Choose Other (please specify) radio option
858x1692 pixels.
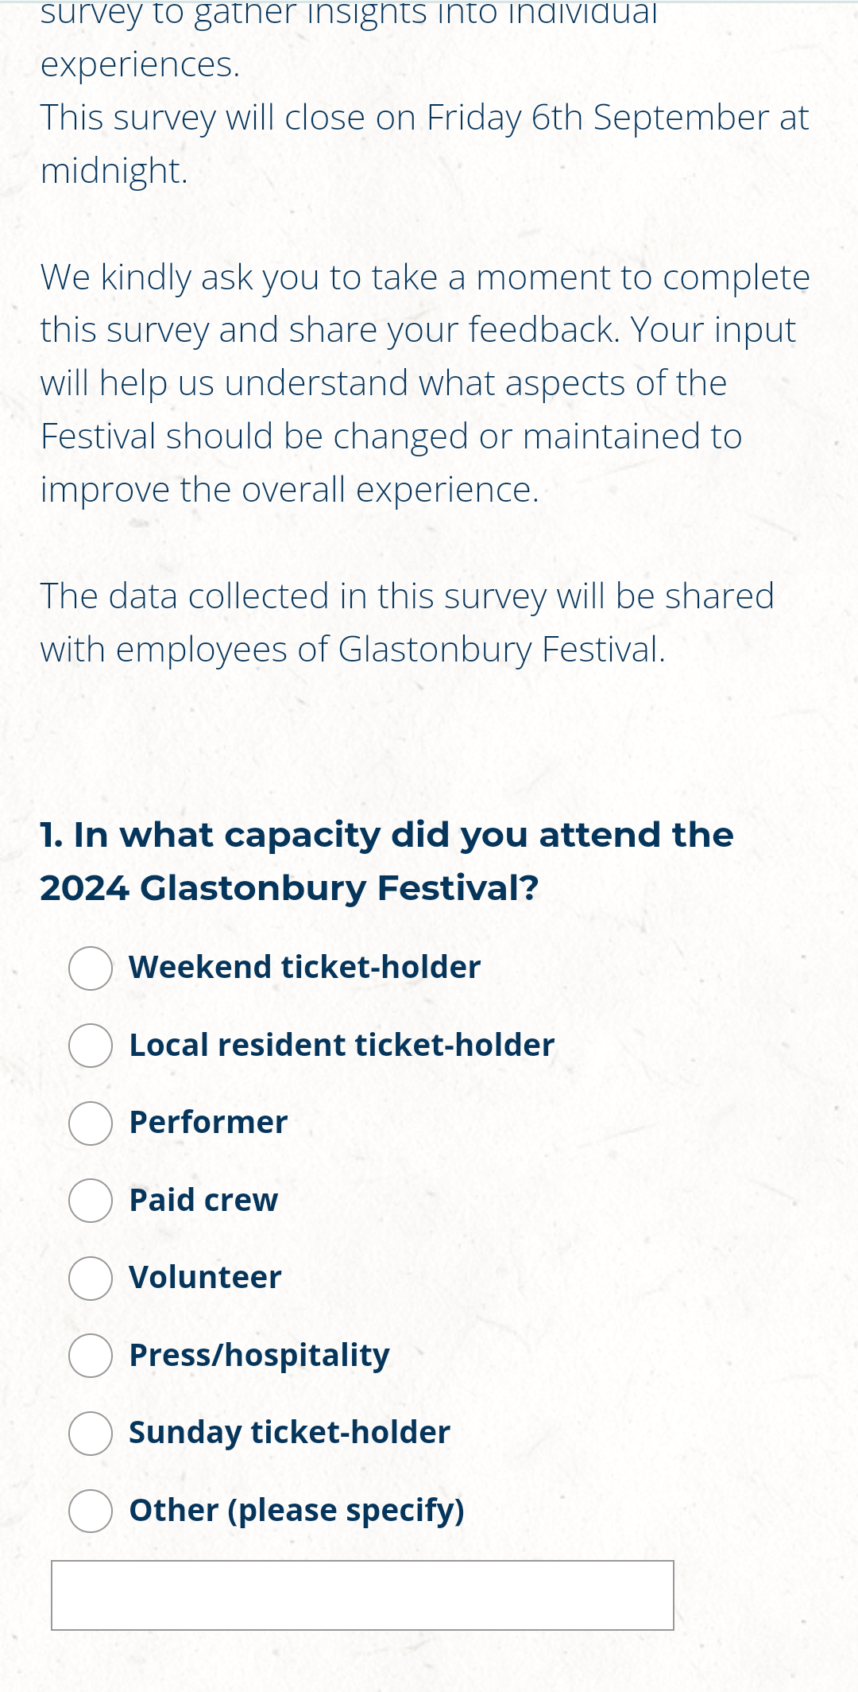pyautogui.click(x=91, y=1511)
